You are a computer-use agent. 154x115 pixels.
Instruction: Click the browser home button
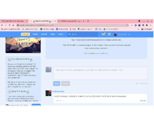tap(13, 25)
